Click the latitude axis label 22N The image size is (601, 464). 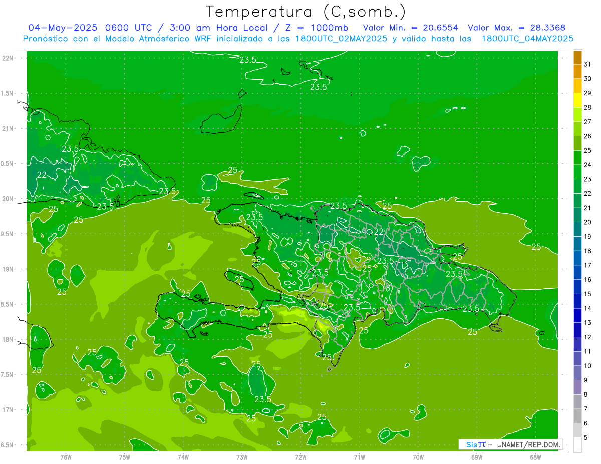[x=8, y=58]
